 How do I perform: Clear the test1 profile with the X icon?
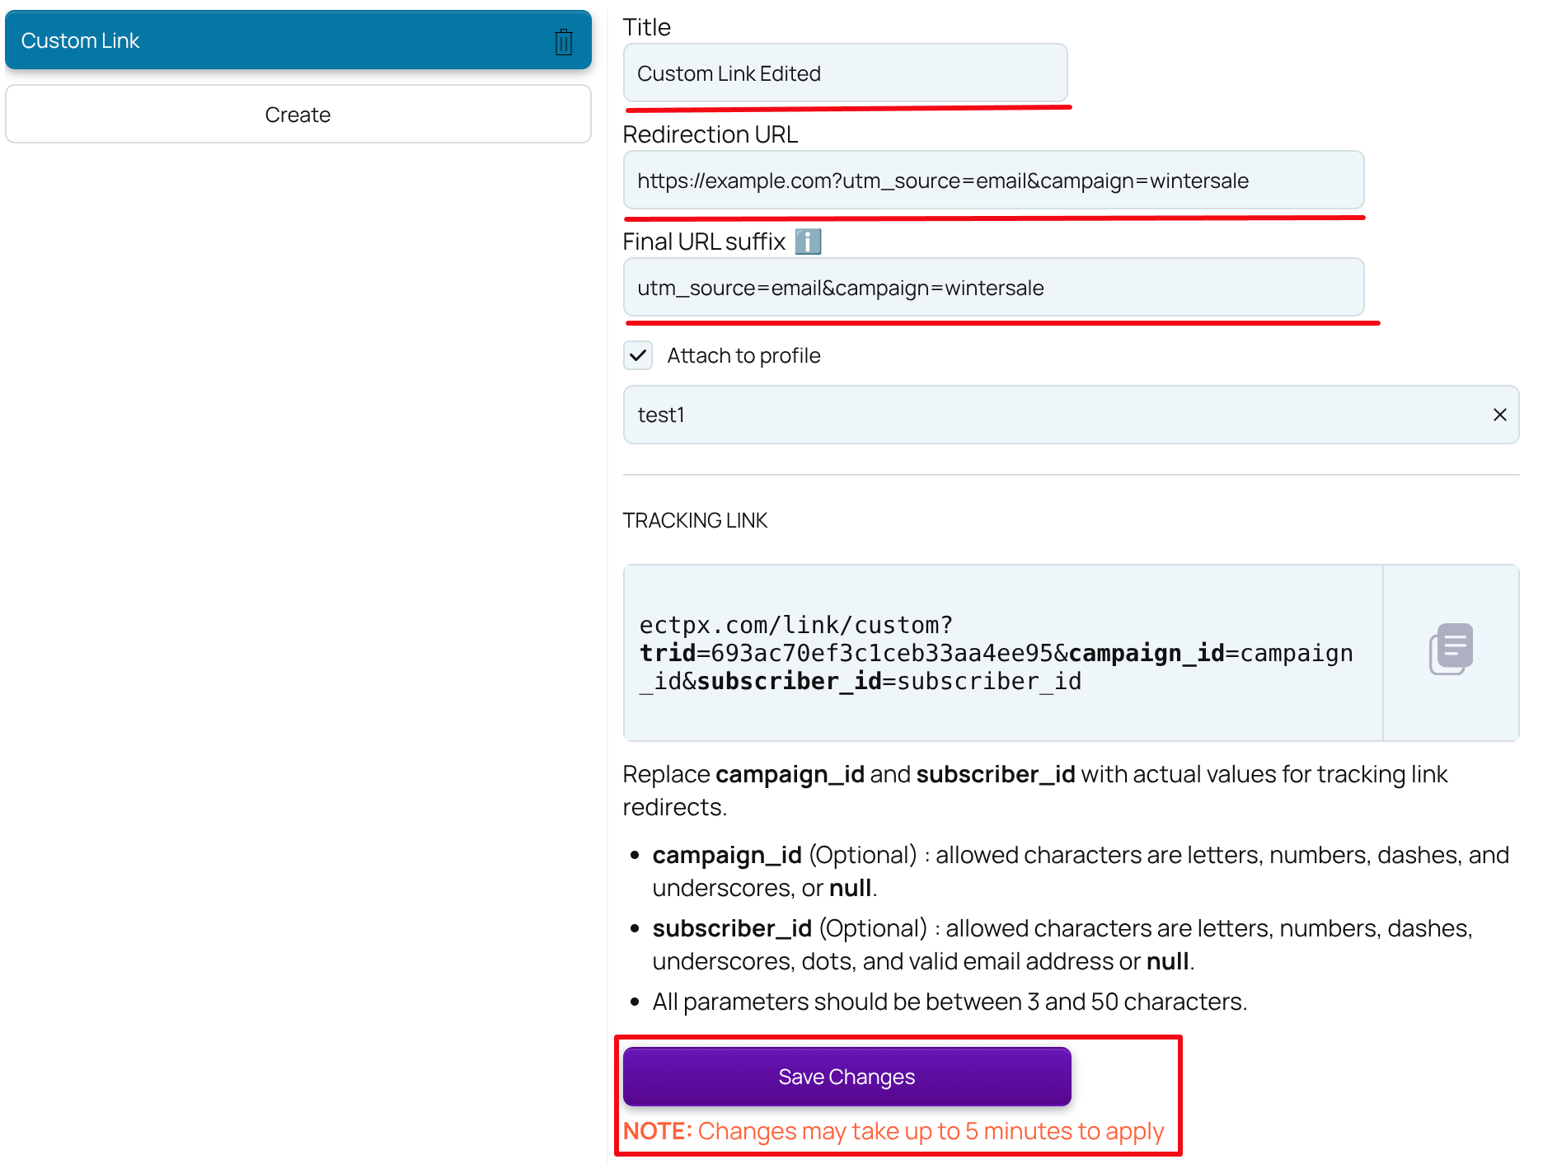tap(1499, 415)
